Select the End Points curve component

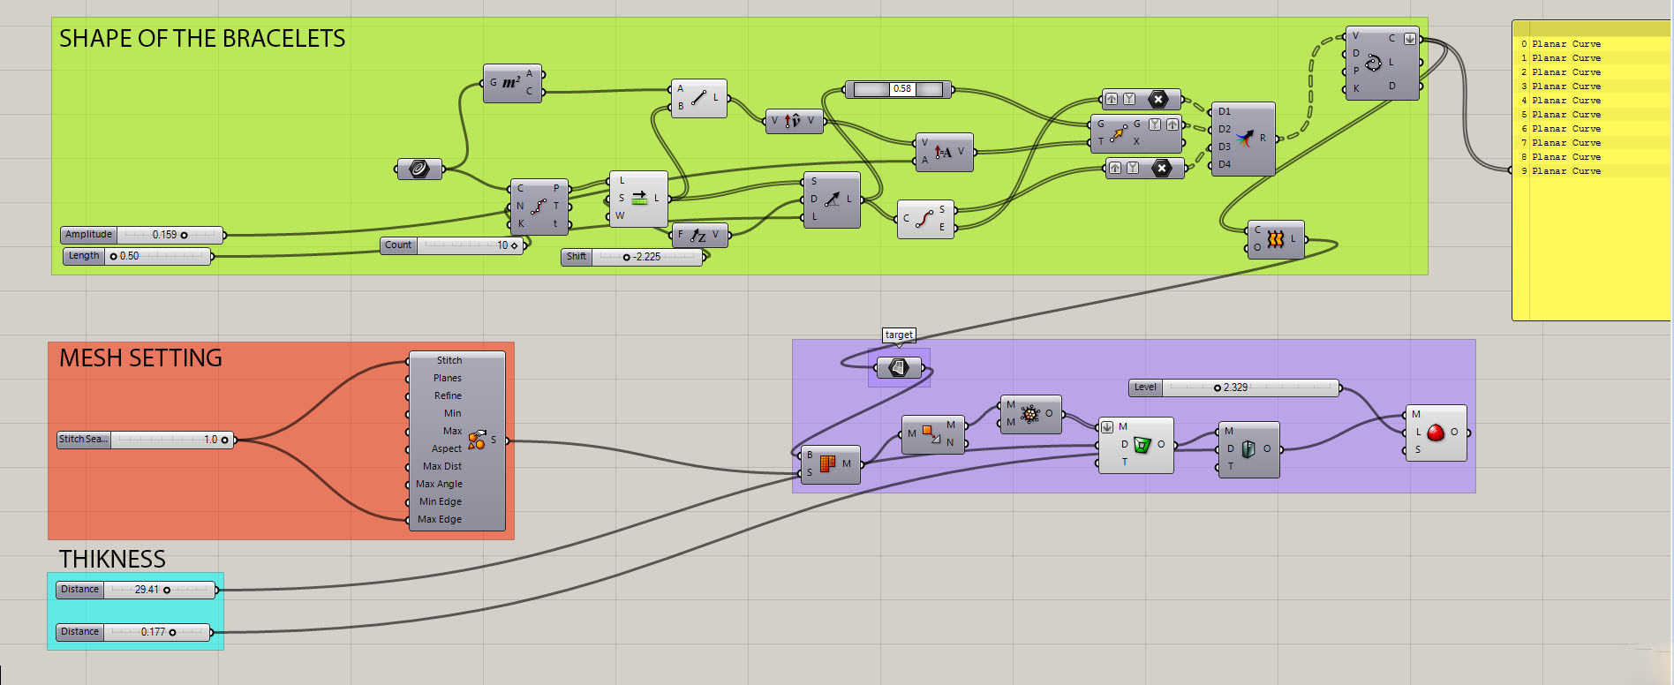(924, 219)
